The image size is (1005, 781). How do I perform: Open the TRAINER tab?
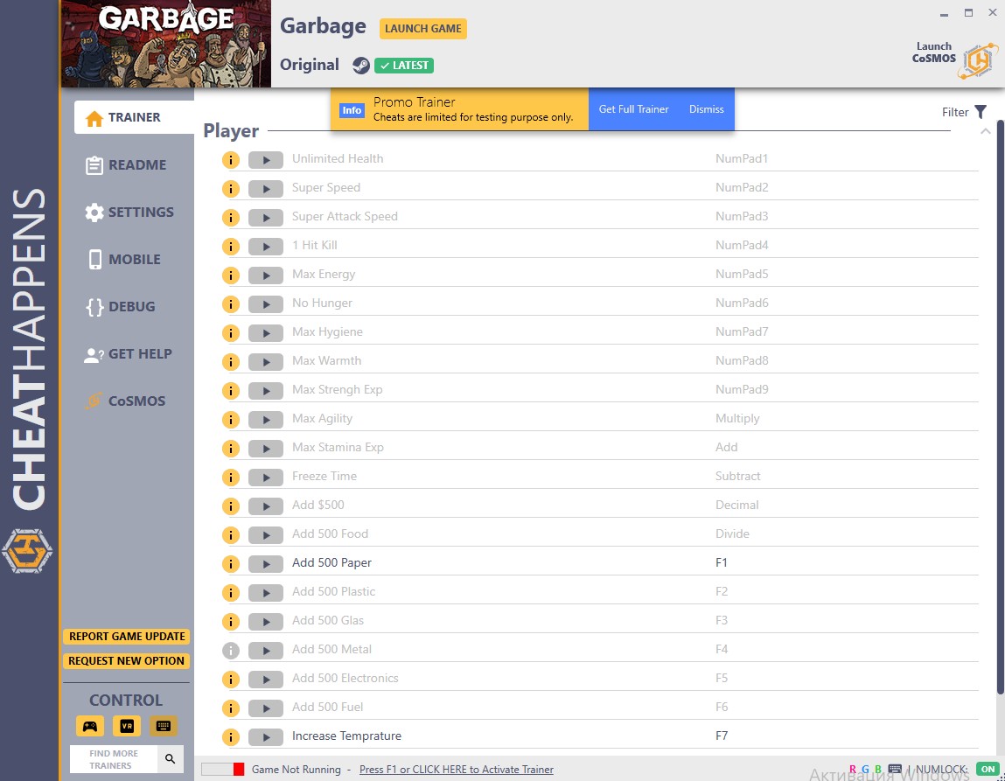click(x=134, y=117)
